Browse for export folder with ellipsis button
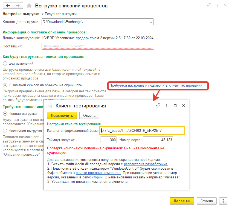232x208 pixels. 151,22
